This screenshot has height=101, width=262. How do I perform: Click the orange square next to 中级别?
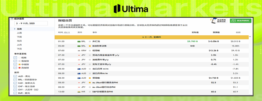pos(19,64)
